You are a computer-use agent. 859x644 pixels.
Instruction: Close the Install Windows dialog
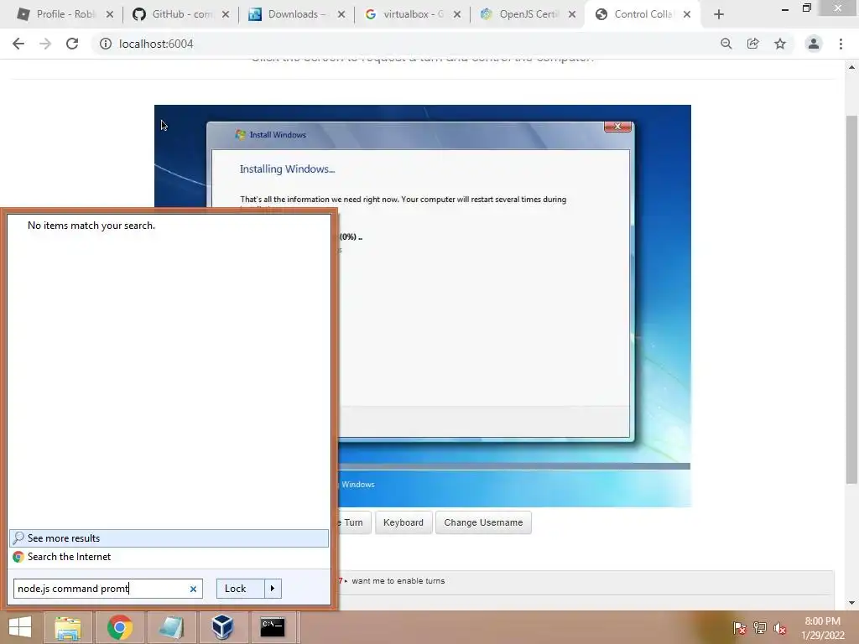[618, 127]
